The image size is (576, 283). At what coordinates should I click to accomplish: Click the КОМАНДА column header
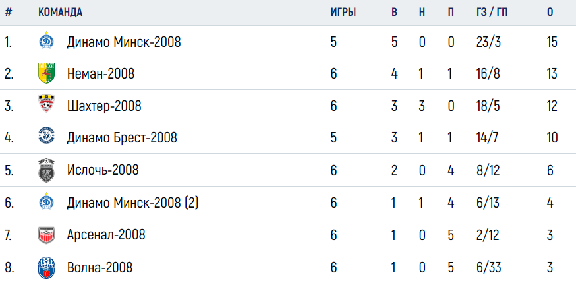[x=60, y=12]
